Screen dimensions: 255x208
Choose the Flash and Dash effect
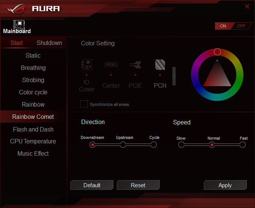tap(33, 129)
